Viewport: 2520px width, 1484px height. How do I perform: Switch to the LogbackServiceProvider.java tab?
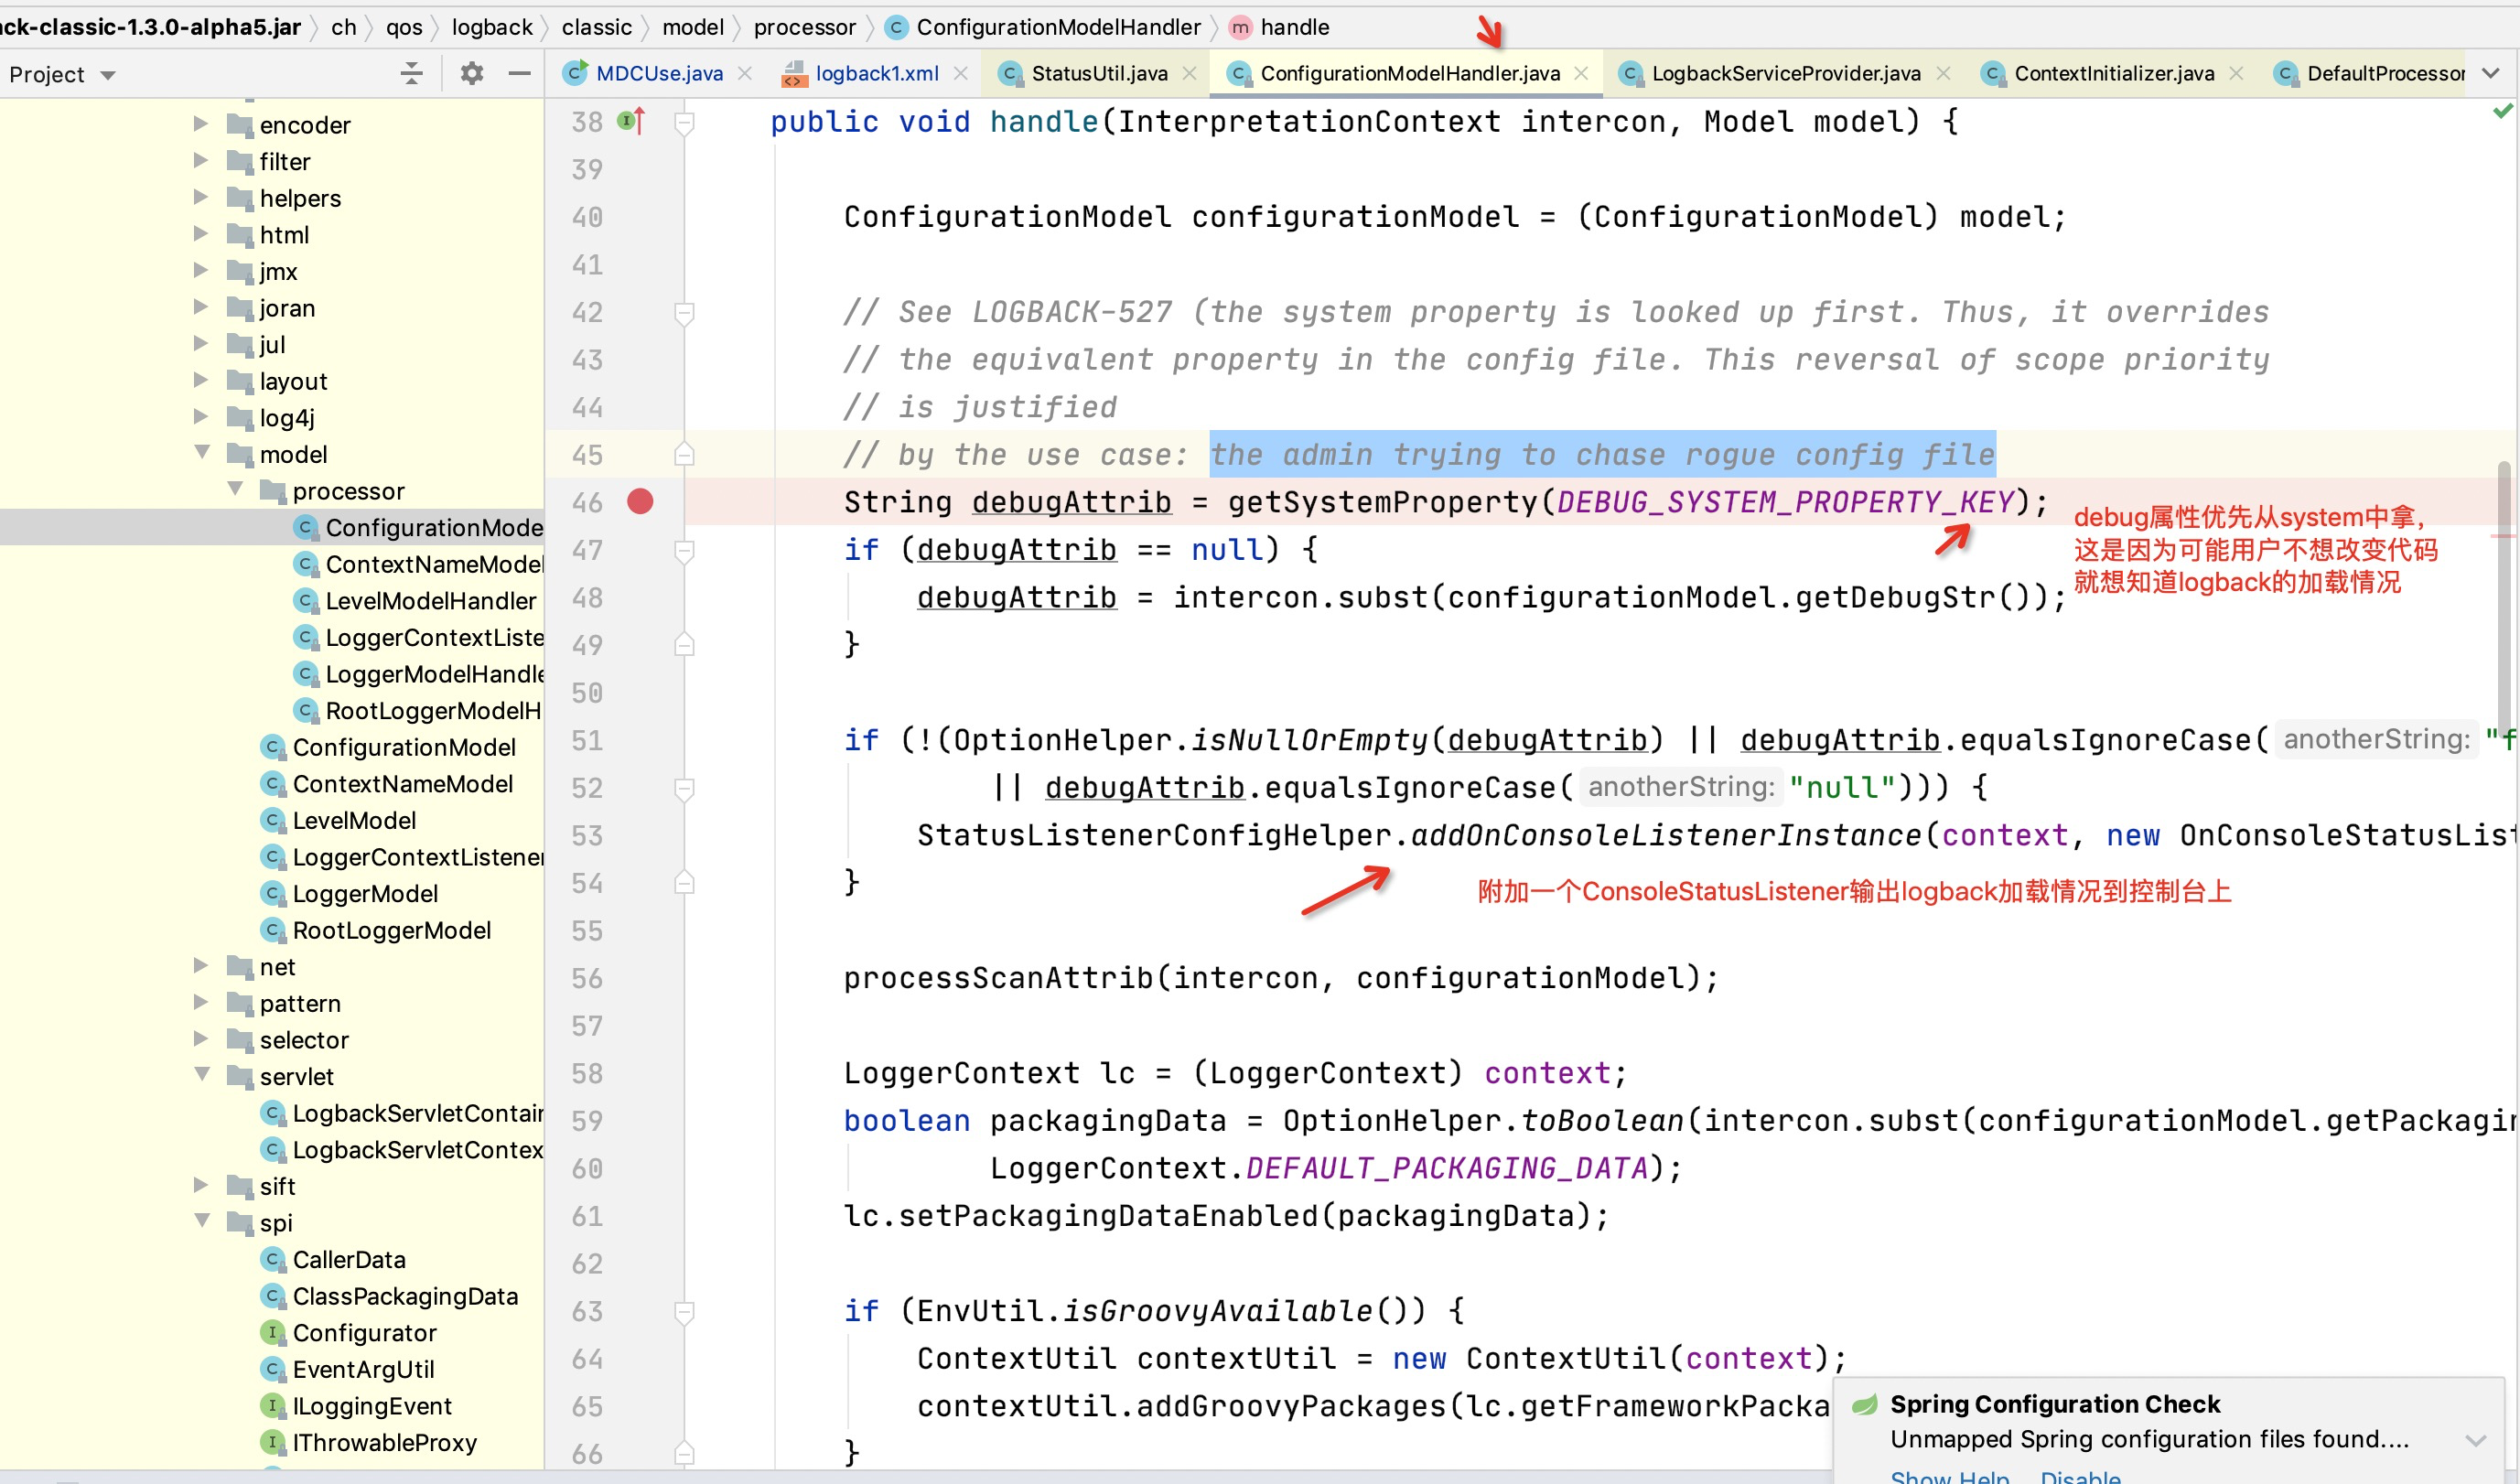click(1785, 73)
